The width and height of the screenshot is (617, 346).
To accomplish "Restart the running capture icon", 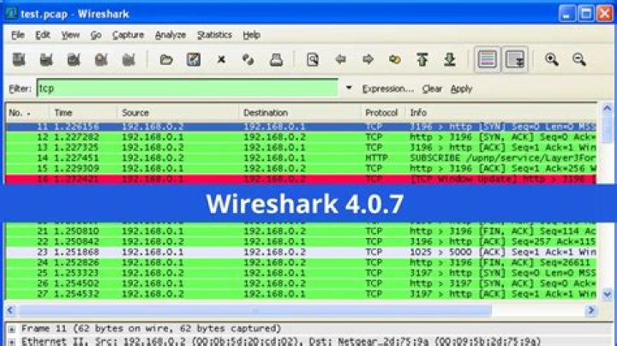I will point(129,60).
